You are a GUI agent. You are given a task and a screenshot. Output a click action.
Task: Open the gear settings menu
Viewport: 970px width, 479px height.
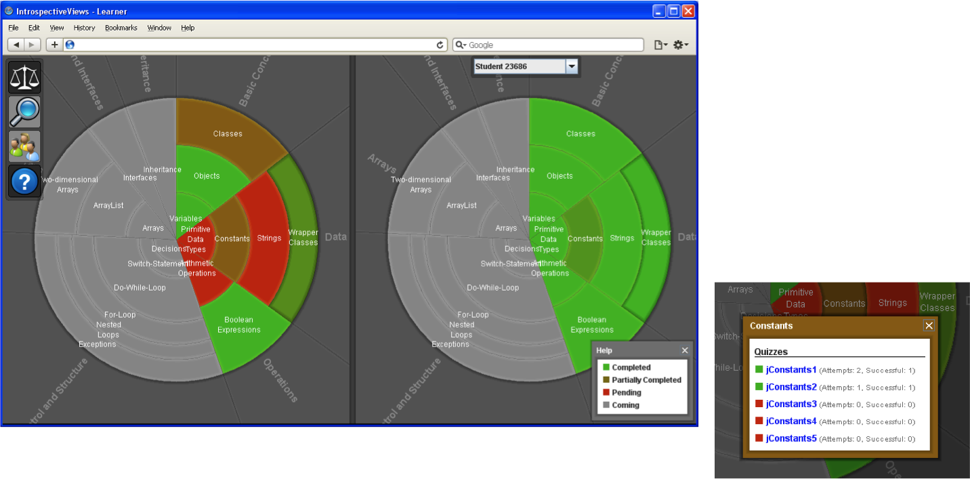(x=679, y=45)
